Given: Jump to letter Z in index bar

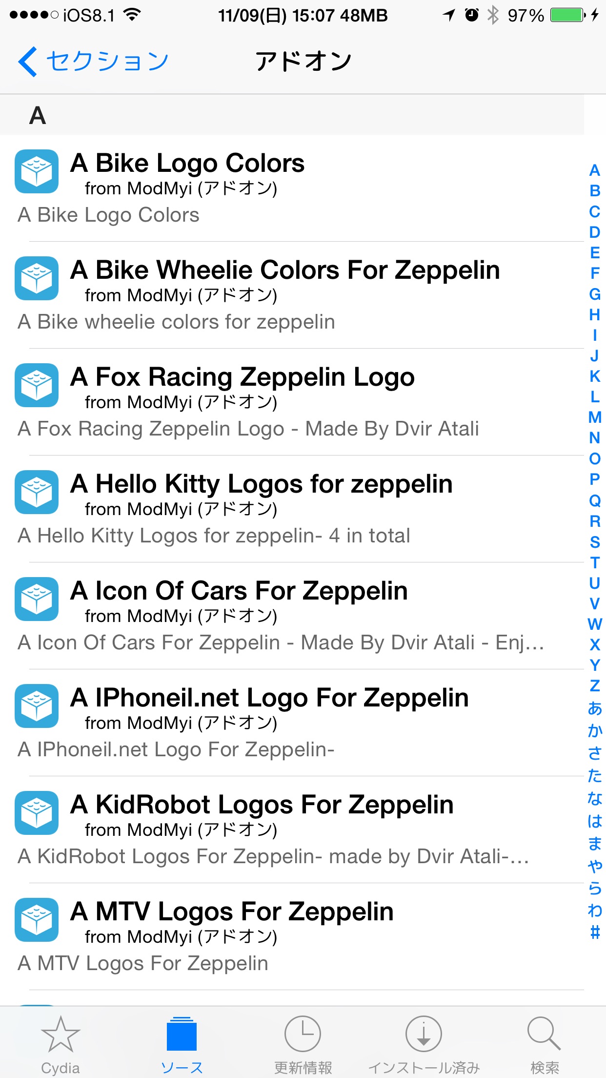Looking at the screenshot, I should pos(595,685).
